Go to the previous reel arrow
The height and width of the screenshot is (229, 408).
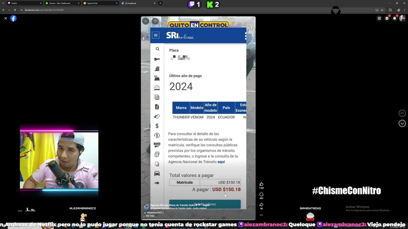tap(402, 113)
